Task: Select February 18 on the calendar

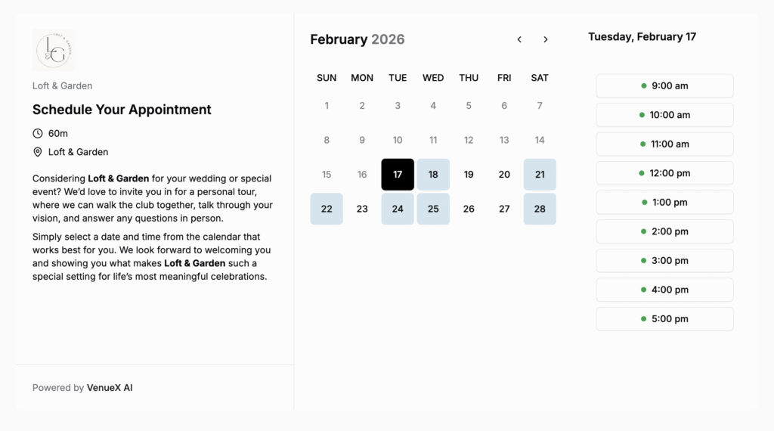Action: 433,175
